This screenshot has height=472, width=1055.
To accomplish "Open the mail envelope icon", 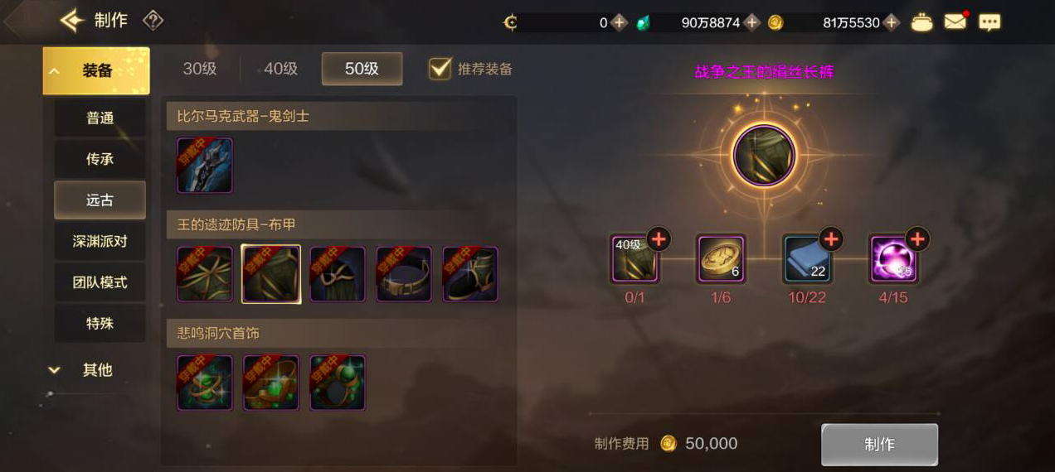I will [x=955, y=22].
